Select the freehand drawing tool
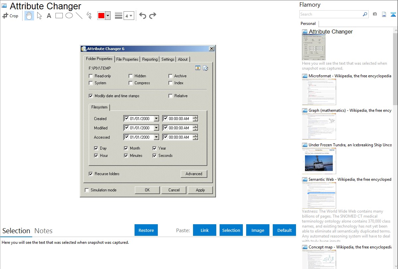This screenshot has width=398, height=269. [x=89, y=16]
